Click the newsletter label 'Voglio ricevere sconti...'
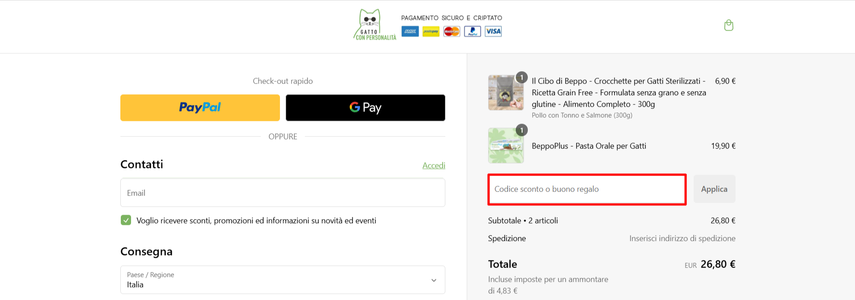The width and height of the screenshot is (855, 300). point(256,220)
